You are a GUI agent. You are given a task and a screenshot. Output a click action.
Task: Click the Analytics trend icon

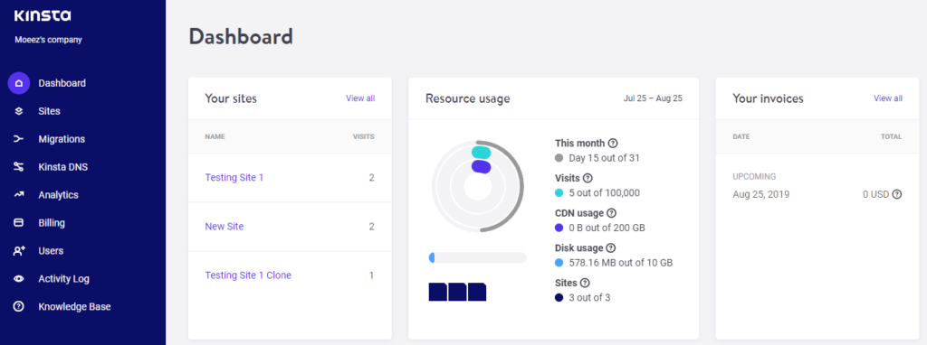[x=18, y=194]
